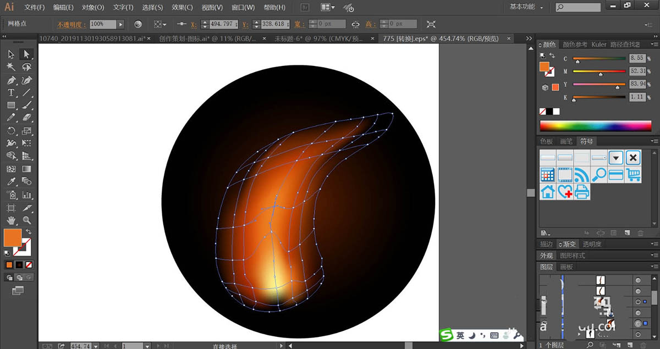Select the Pencil tool

pyautogui.click(x=11, y=118)
